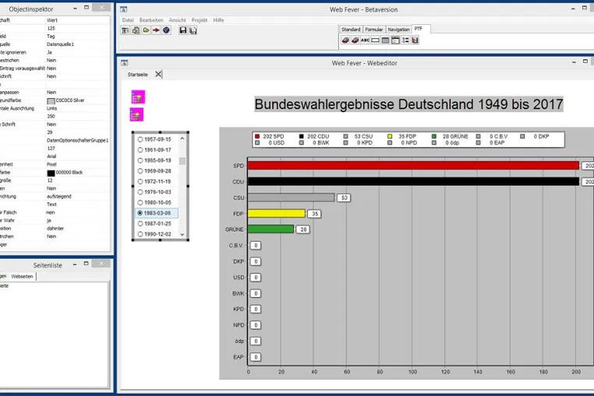The height and width of the screenshot is (396, 594).
Task: Click the first toolbar icon below Datei
Action: point(125,30)
